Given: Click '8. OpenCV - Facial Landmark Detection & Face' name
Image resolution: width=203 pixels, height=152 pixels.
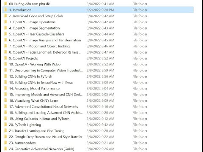Looking at the screenshot, I should click(x=45, y=52).
